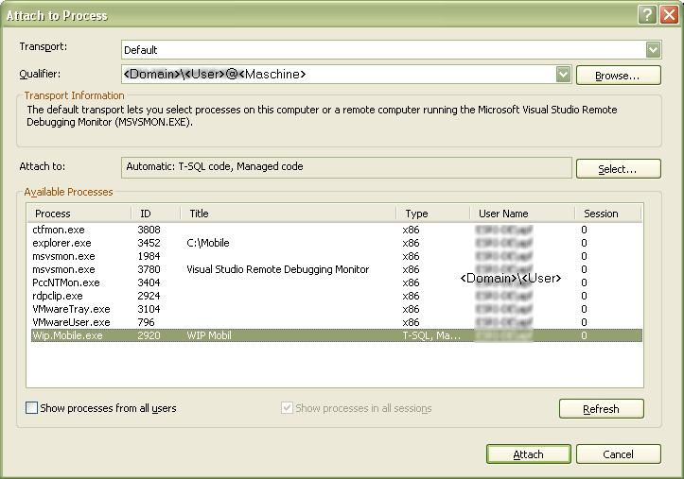Image resolution: width=684 pixels, height=479 pixels.
Task: Select the VMwareUser.exe process row
Action: tap(337, 322)
